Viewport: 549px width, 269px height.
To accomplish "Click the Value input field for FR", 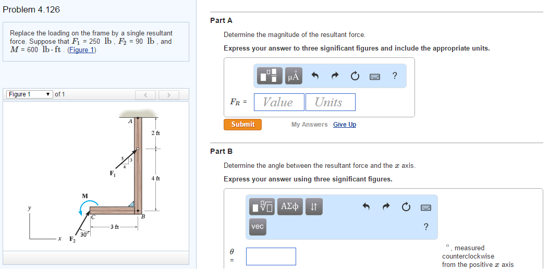I will click(279, 102).
